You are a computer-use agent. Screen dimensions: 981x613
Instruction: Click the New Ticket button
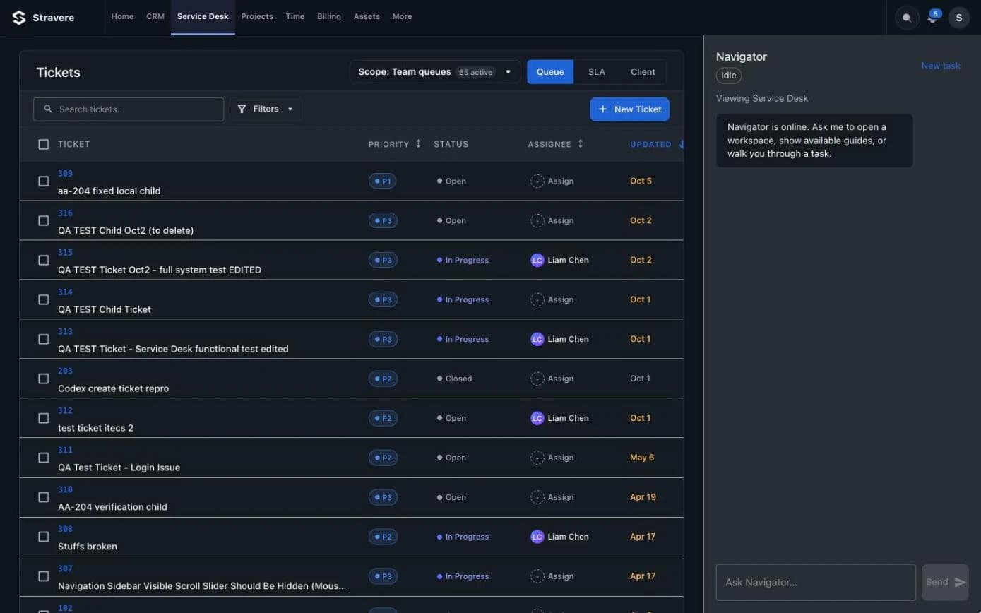(629, 109)
